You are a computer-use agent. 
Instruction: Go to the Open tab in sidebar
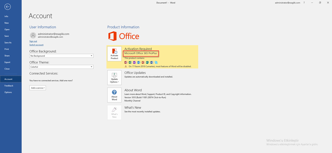[11, 30]
